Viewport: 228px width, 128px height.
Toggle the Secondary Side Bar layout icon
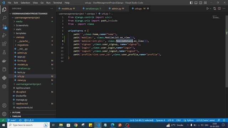(x=201, y=3)
